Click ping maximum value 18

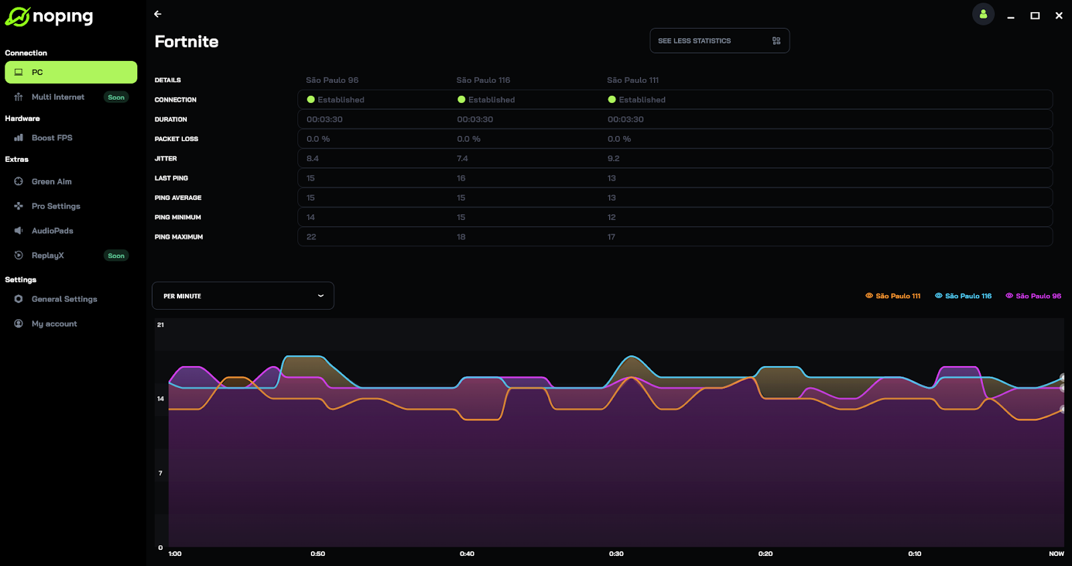click(461, 237)
